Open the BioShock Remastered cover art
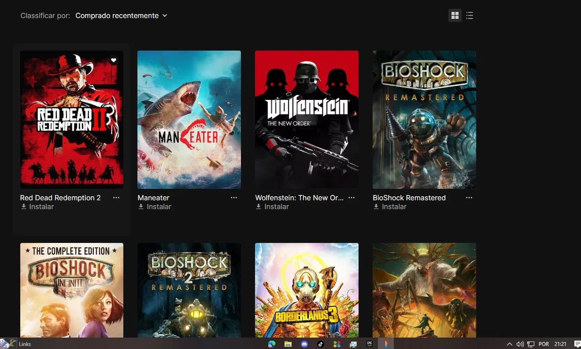The height and width of the screenshot is (349, 581). [424, 120]
